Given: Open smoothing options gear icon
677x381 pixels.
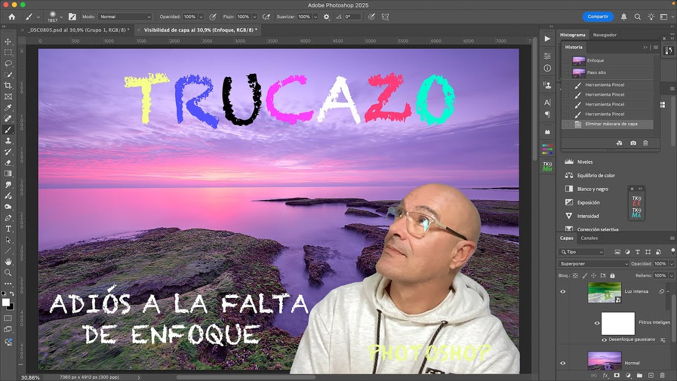Looking at the screenshot, I should pyautogui.click(x=326, y=17).
